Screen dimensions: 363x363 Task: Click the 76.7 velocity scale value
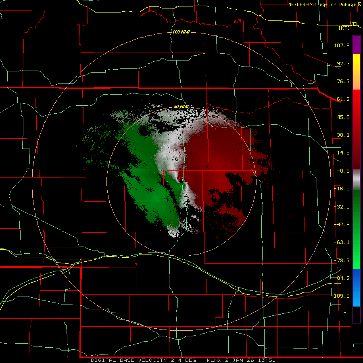click(343, 81)
